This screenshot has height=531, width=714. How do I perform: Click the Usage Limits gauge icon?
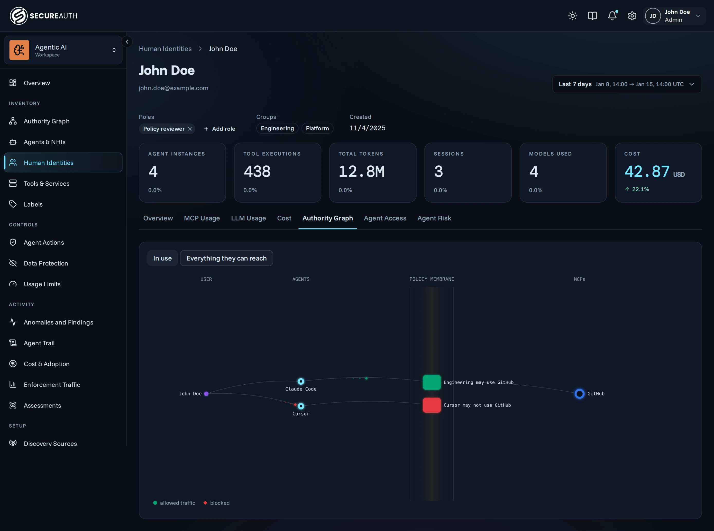click(x=13, y=284)
